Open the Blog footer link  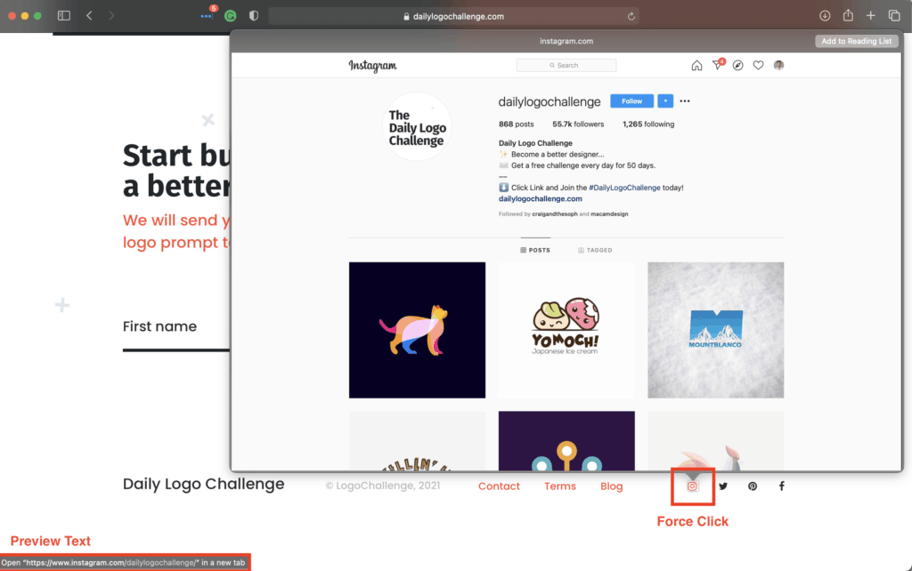pyautogui.click(x=611, y=487)
